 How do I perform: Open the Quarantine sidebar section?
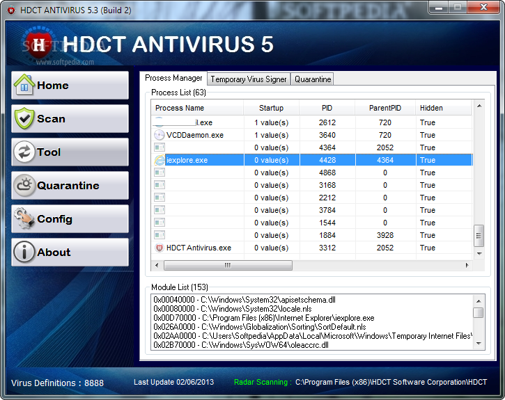click(70, 186)
